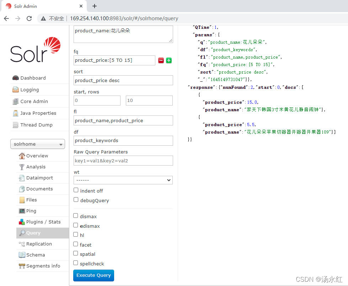Enable the debugQuery checkbox
Image resolution: width=348 pixels, height=286 pixels.
click(x=75, y=200)
